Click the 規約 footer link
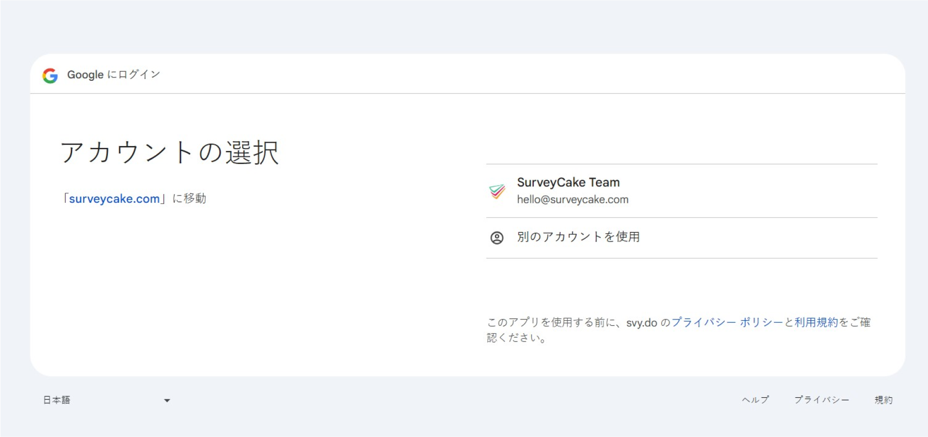 [x=883, y=400]
